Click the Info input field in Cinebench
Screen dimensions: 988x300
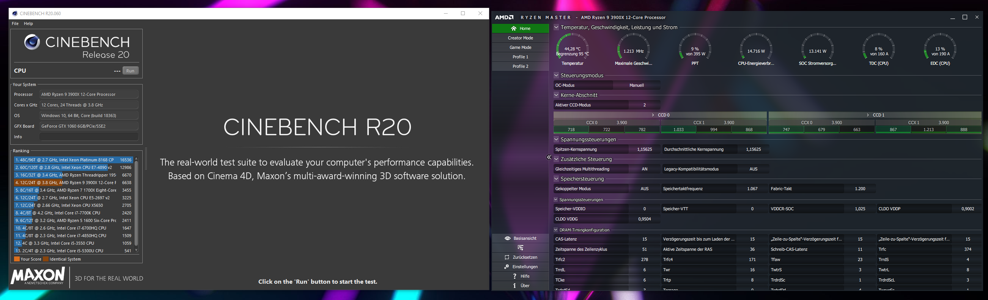click(89, 137)
